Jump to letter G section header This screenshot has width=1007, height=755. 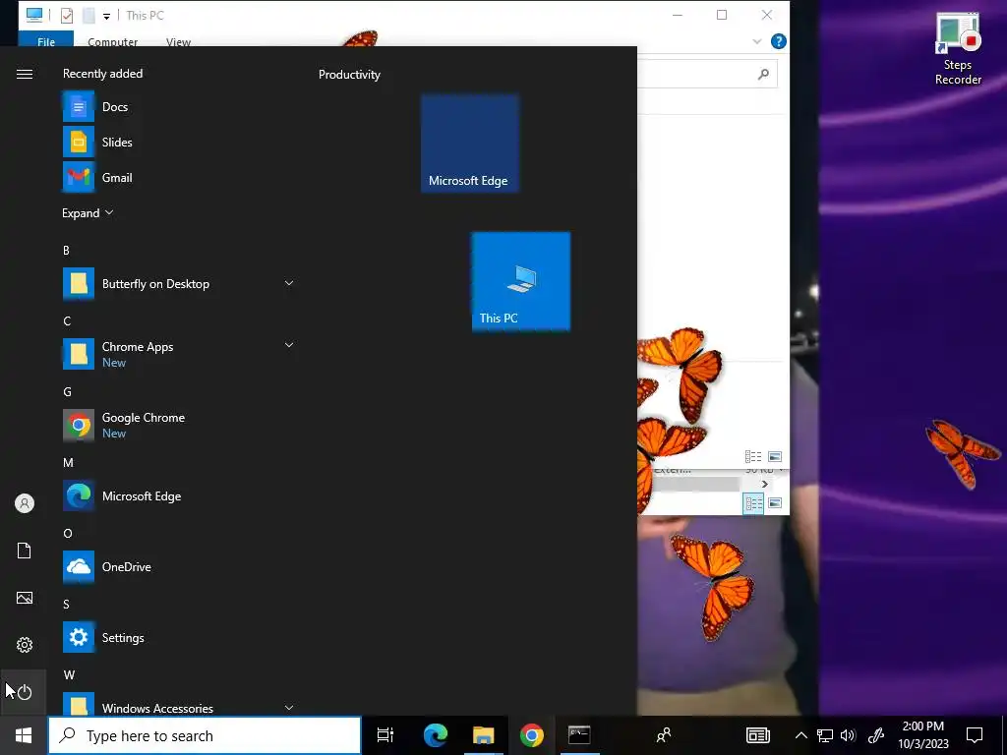click(x=67, y=391)
